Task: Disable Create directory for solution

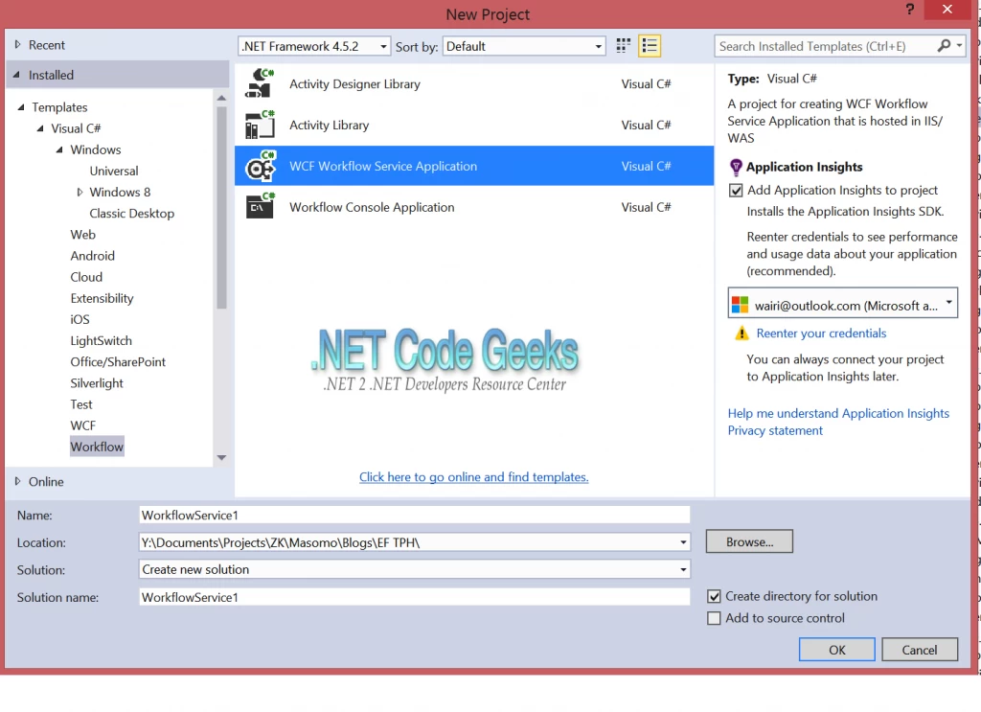Action: (714, 596)
